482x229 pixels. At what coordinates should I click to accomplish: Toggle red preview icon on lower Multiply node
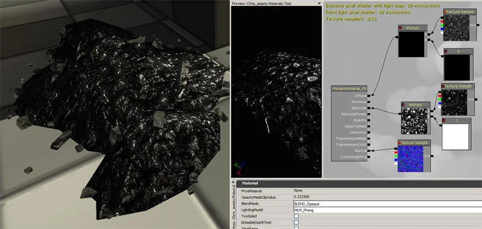click(x=403, y=105)
